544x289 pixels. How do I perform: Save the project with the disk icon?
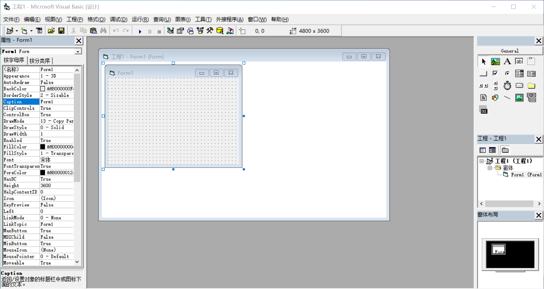click(x=61, y=31)
